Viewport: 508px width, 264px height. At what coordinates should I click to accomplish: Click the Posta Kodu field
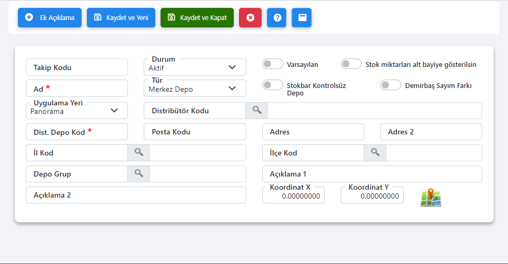pos(195,132)
